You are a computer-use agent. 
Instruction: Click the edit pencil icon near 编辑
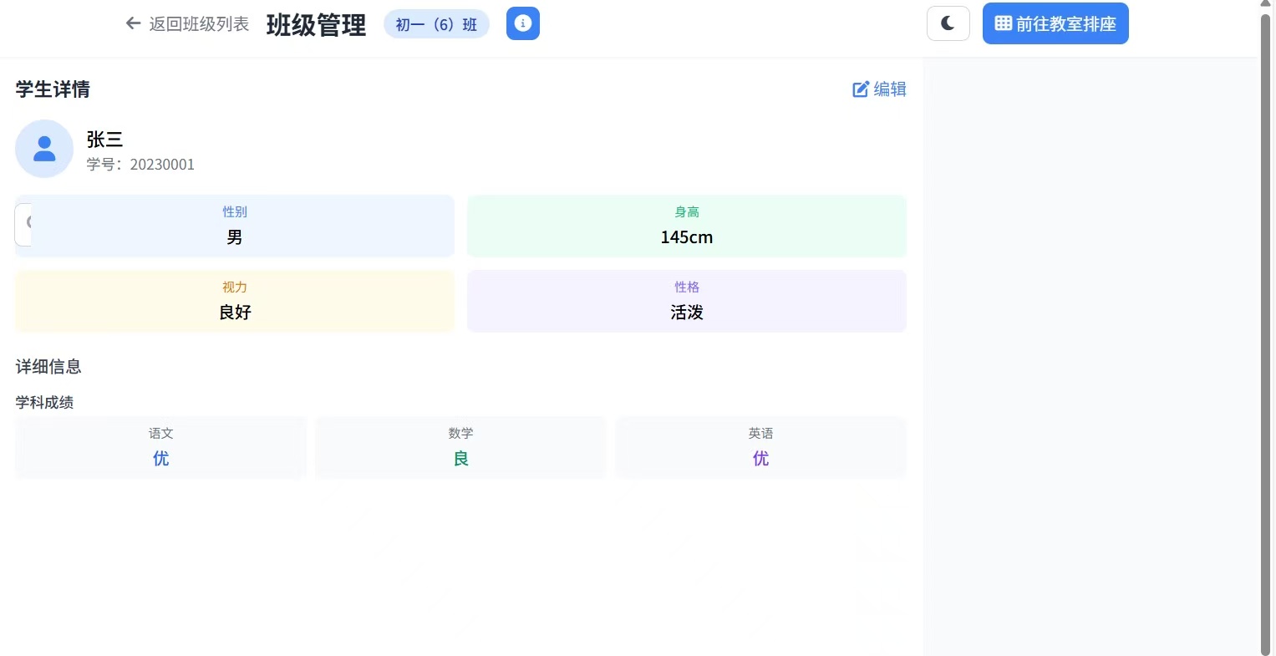pyautogui.click(x=861, y=89)
